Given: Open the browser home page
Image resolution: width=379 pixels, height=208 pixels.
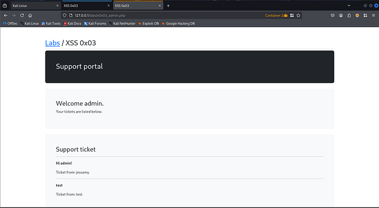Looking at the screenshot, I should pos(30,16).
